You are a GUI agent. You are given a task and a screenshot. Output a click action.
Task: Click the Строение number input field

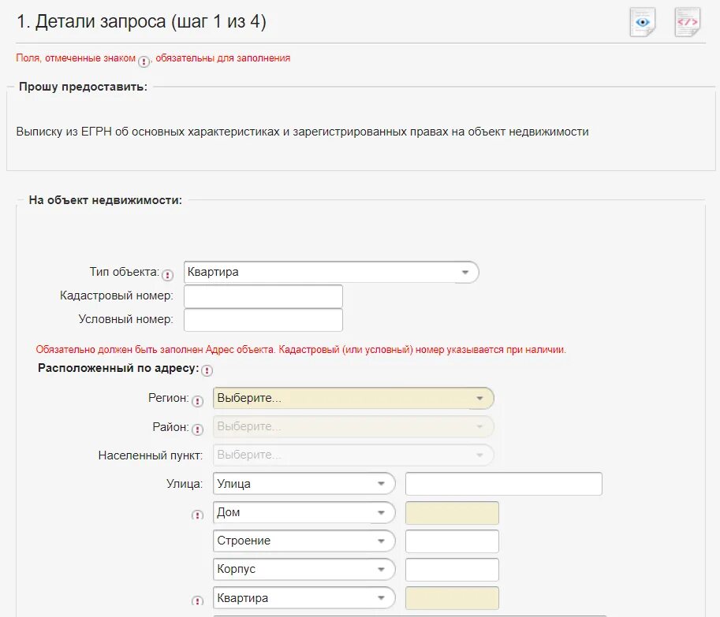tap(453, 541)
